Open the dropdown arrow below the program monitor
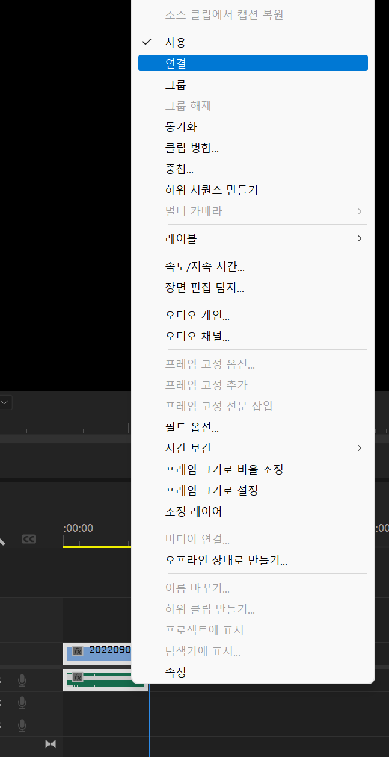The height and width of the screenshot is (757, 389). pyautogui.click(x=4, y=402)
